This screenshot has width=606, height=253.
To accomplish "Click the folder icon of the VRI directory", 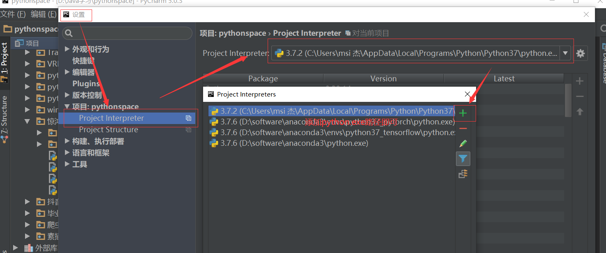I will pos(41,64).
